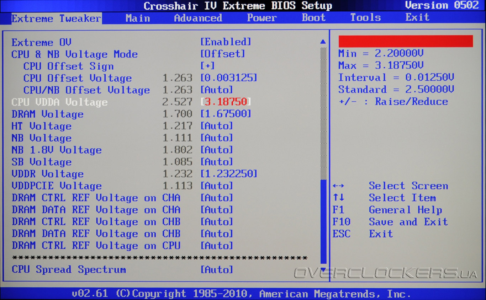Select the NB Voltage [Auto] setting

point(217,138)
